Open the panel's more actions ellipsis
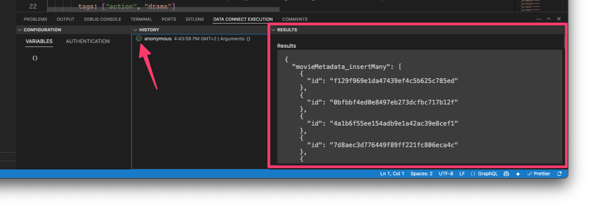Screen dimensions: 590x207 [x=539, y=19]
